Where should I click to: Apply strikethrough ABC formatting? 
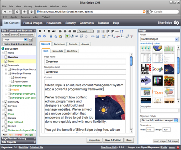point(54,31)
